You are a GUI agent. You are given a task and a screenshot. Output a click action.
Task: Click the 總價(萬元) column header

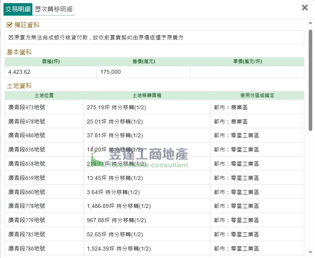click(x=144, y=62)
